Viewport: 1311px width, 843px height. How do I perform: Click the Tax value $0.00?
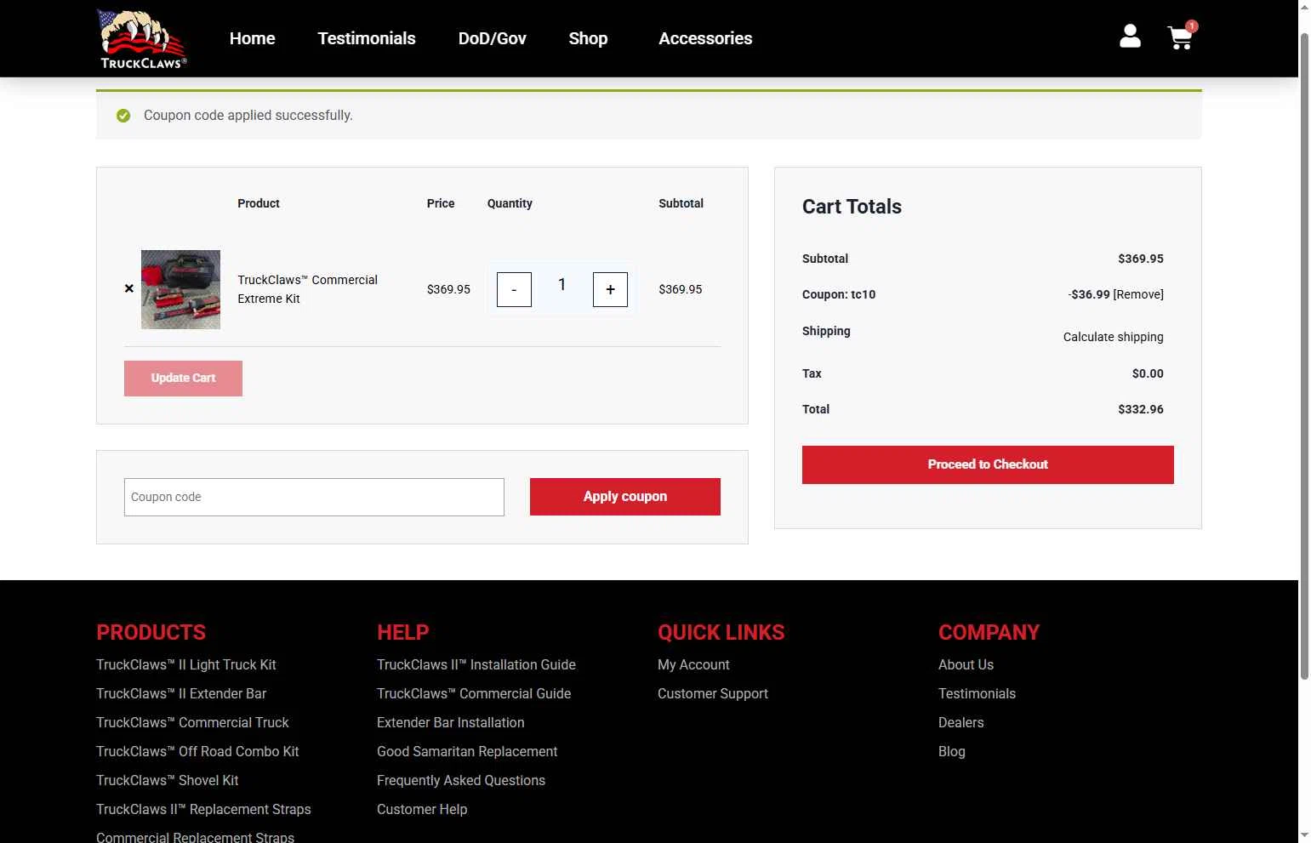(1148, 373)
